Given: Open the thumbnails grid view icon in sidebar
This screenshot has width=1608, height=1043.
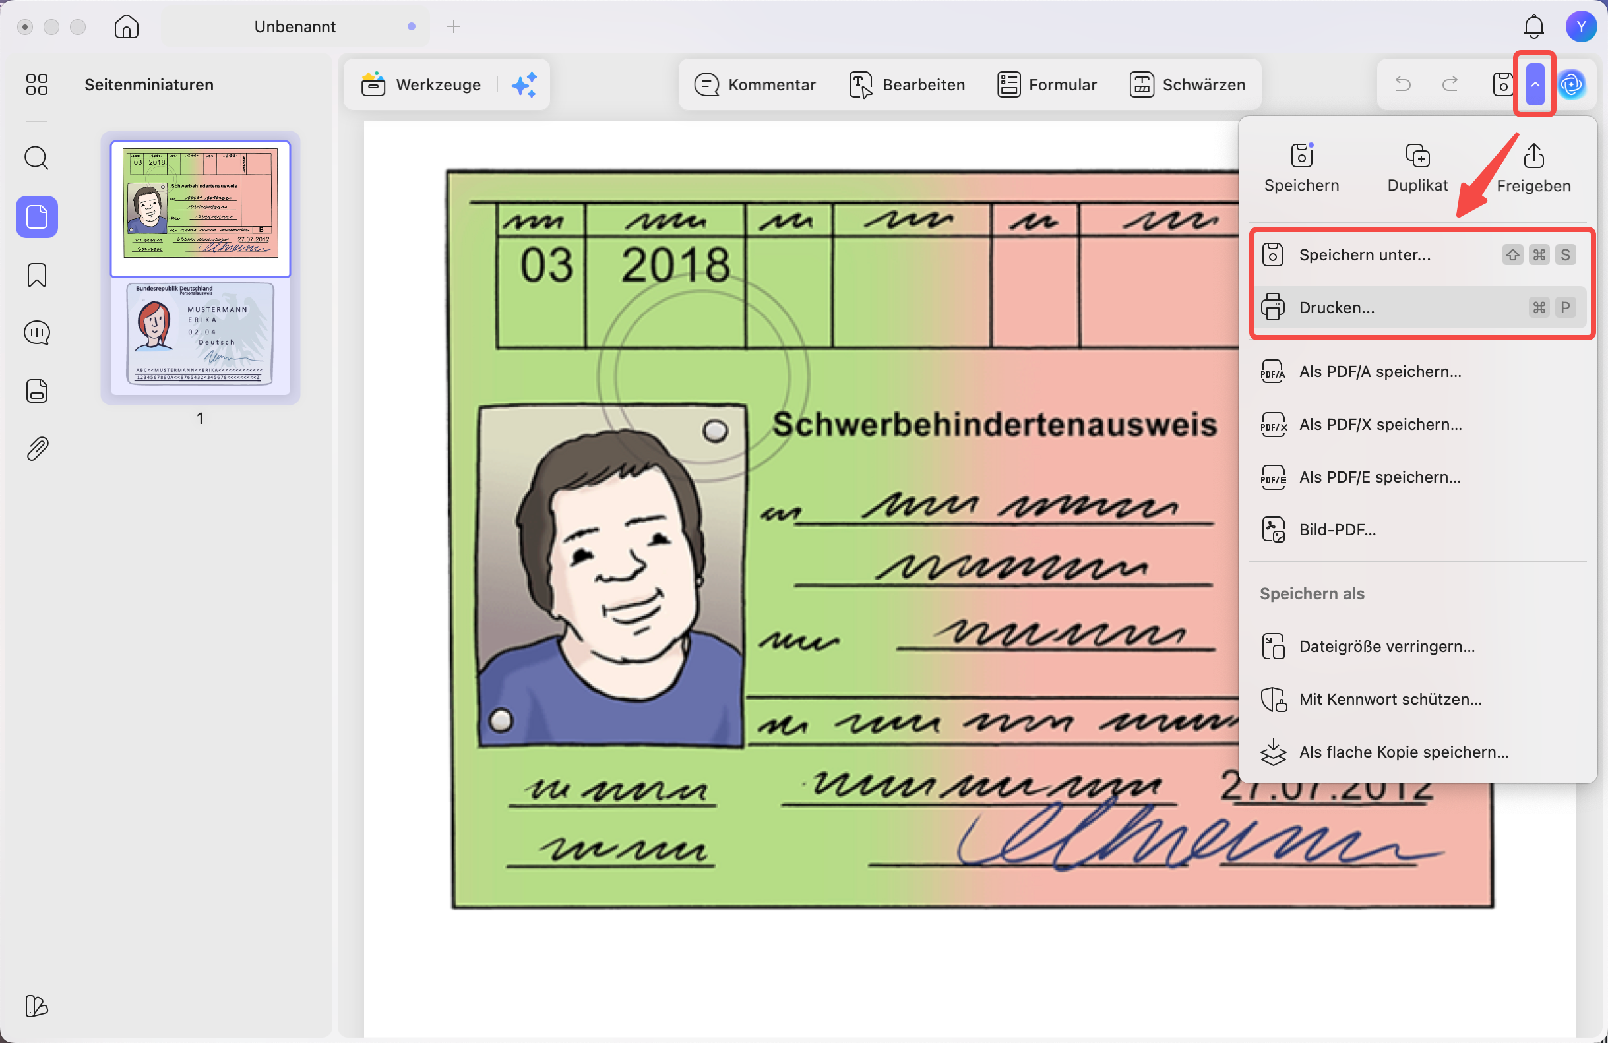Looking at the screenshot, I should 36,84.
